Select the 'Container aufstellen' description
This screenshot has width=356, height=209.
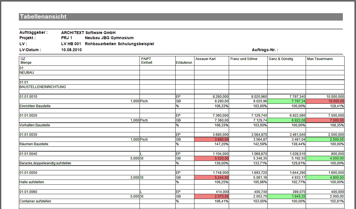click(x=35, y=201)
